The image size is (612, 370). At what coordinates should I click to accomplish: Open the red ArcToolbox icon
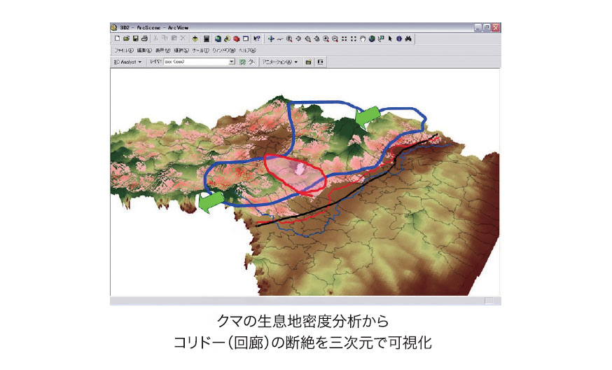coord(237,39)
